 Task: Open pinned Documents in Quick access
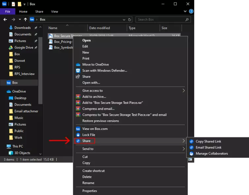[x=23, y=34]
